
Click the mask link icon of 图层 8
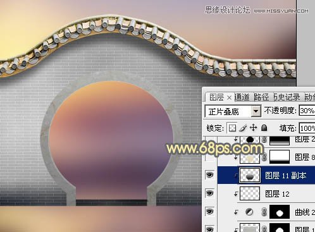pos(264,157)
